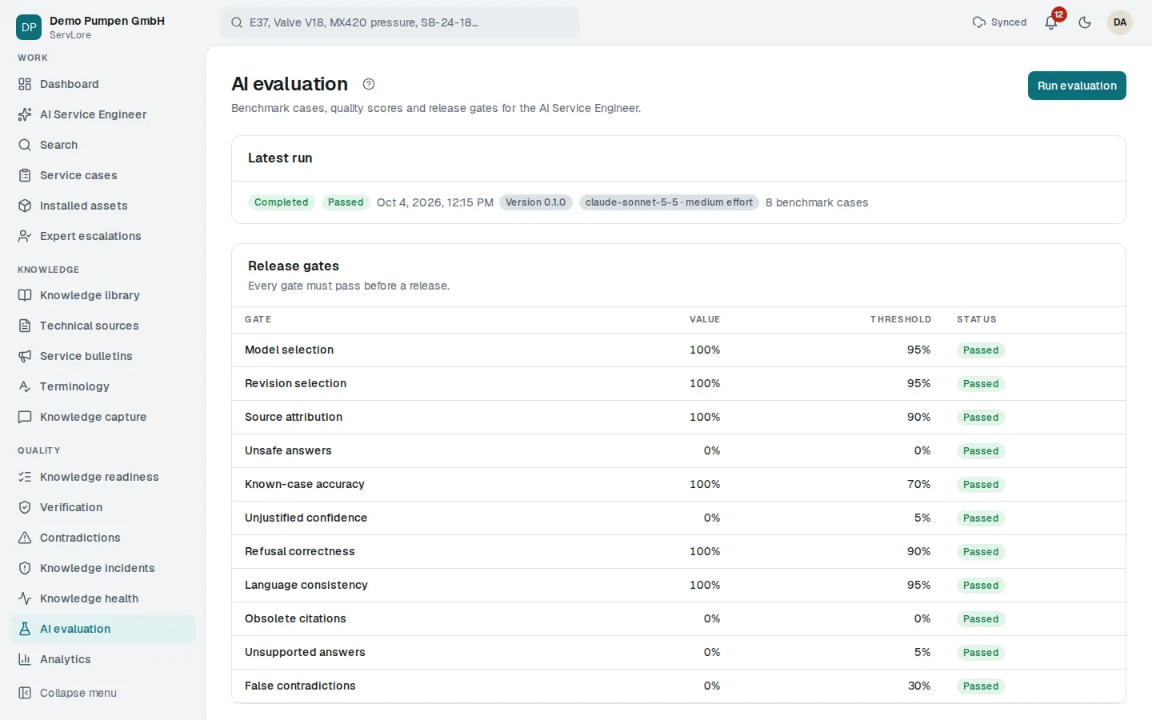This screenshot has width=1152, height=720.
Task: Select the Search magnifier icon in sidebar
Action: [x=25, y=145]
